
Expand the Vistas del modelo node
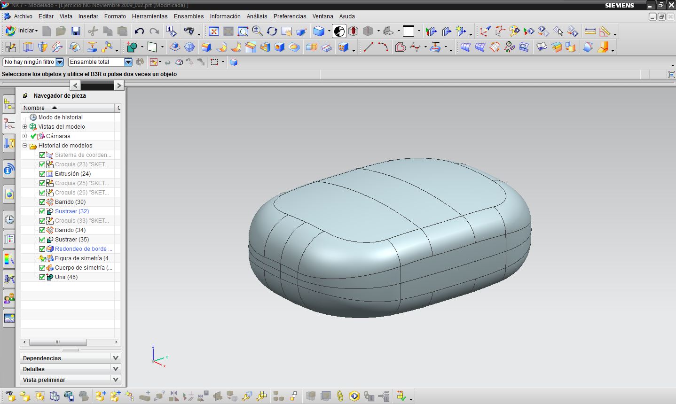pyautogui.click(x=25, y=127)
